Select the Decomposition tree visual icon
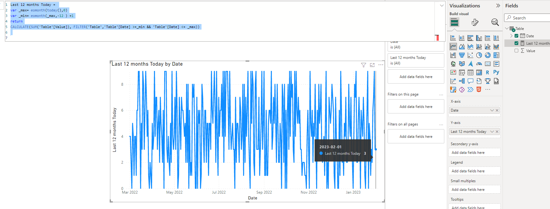 [462, 81]
